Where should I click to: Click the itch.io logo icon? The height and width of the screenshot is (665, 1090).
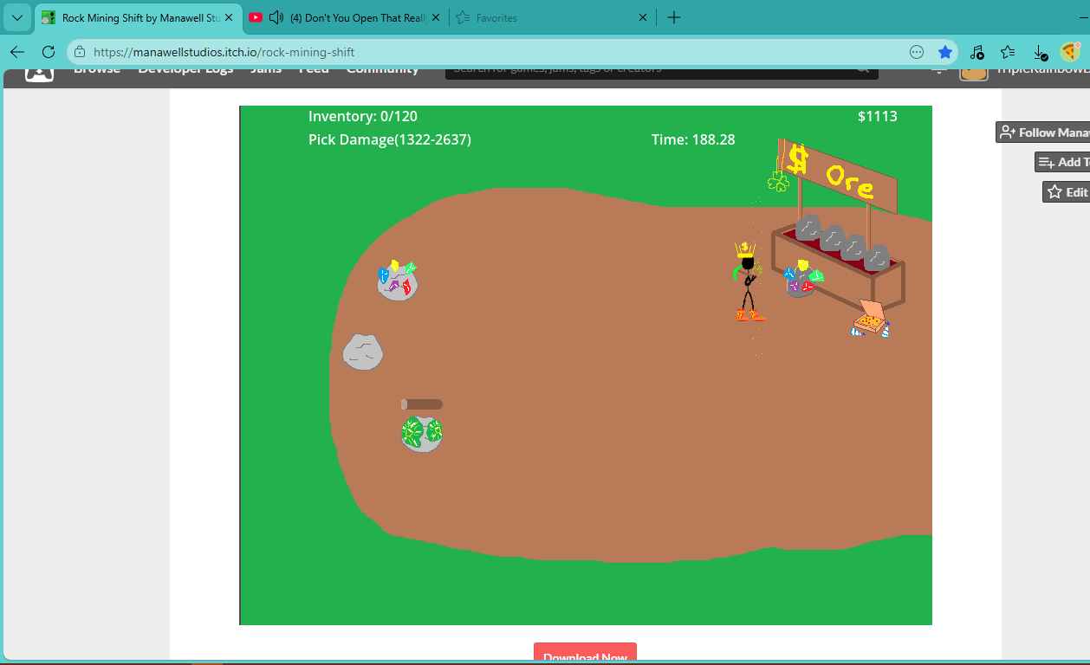point(39,74)
